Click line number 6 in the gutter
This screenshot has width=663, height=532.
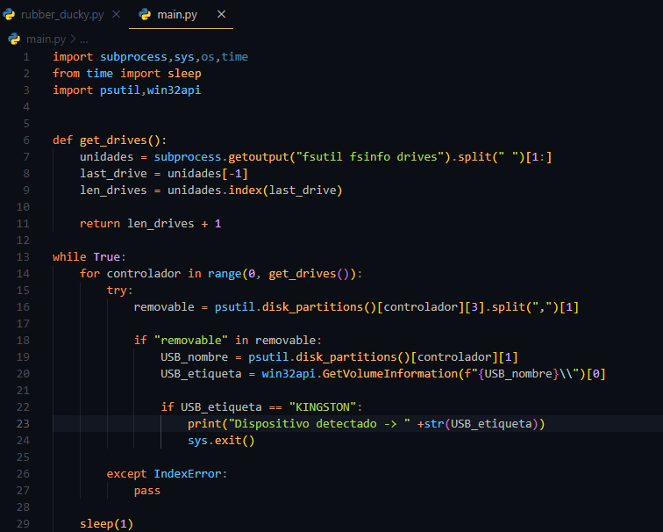[26, 140]
